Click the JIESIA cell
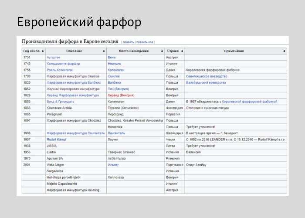Screen dimensions: 305x218 coord(76,146)
